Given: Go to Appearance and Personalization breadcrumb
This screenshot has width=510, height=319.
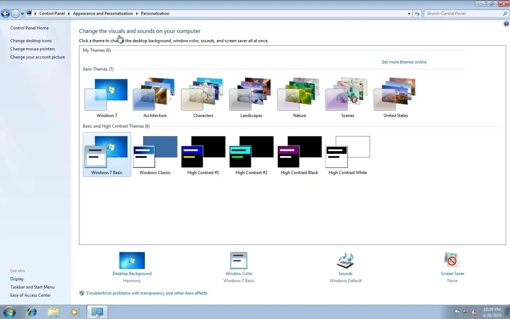Looking at the screenshot, I should (x=103, y=13).
